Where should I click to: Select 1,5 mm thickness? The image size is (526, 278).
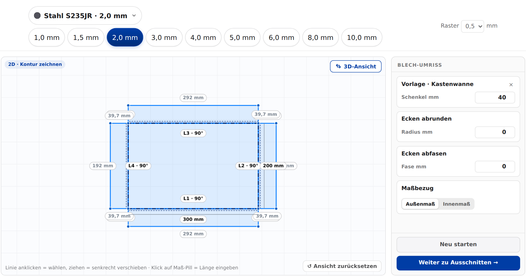86,37
